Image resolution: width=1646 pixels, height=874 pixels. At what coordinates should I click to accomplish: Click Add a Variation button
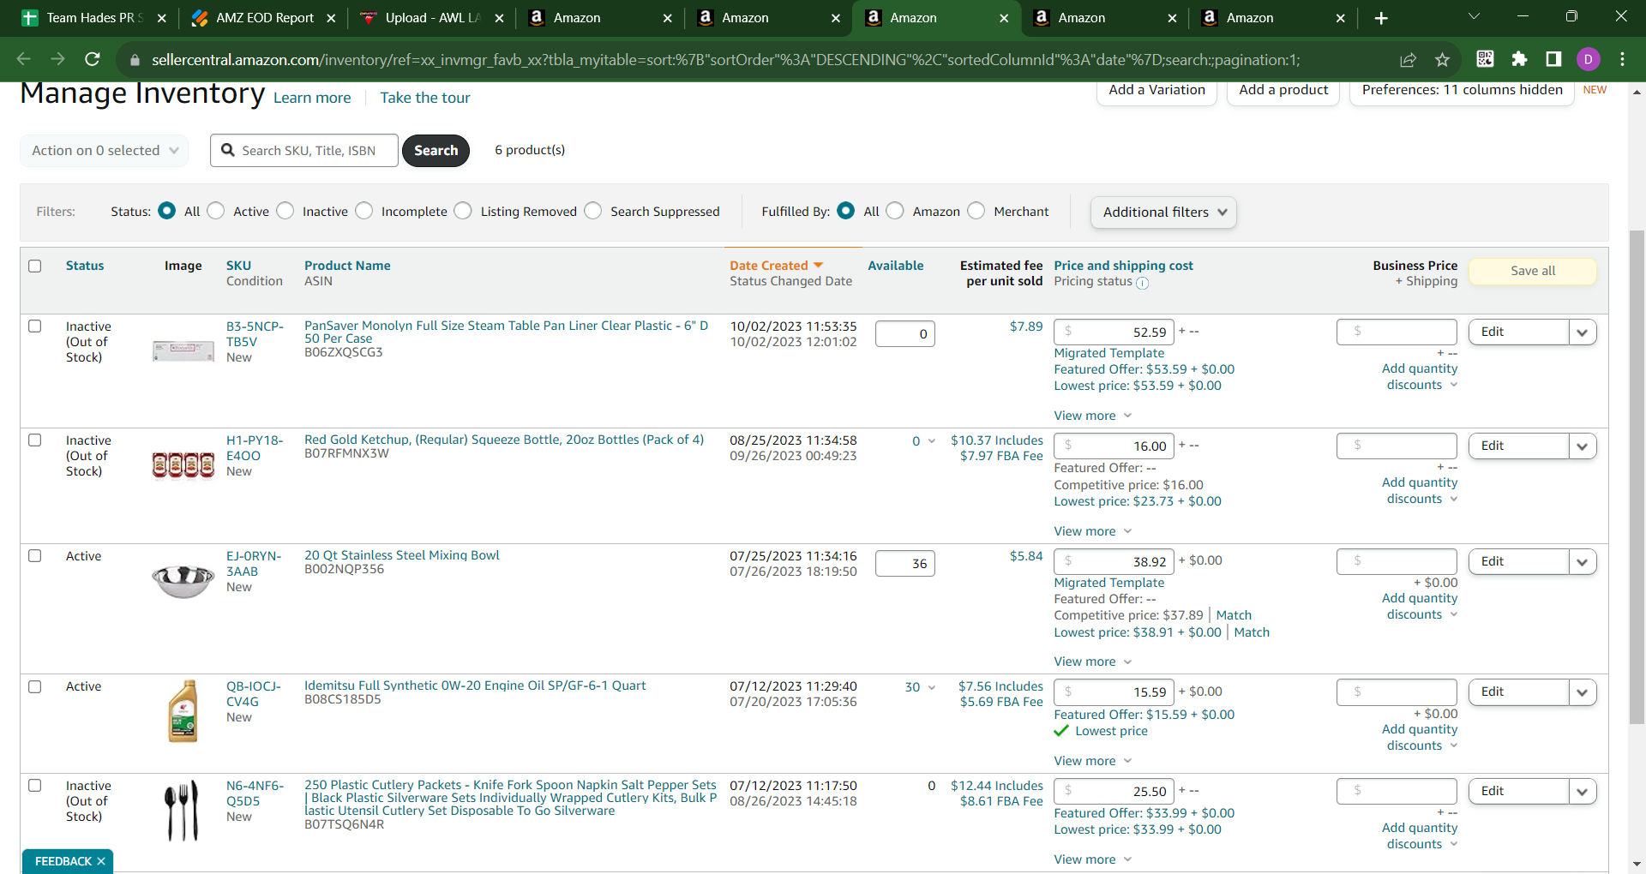point(1156,90)
